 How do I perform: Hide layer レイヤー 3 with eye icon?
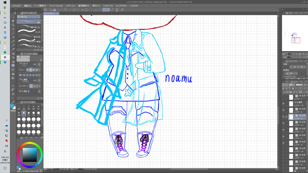pos(283,136)
